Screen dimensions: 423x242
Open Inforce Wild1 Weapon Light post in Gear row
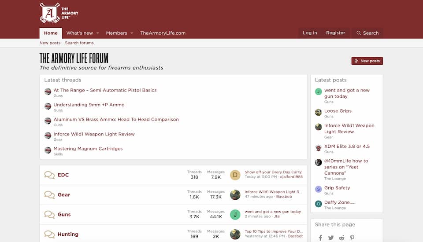(273, 191)
